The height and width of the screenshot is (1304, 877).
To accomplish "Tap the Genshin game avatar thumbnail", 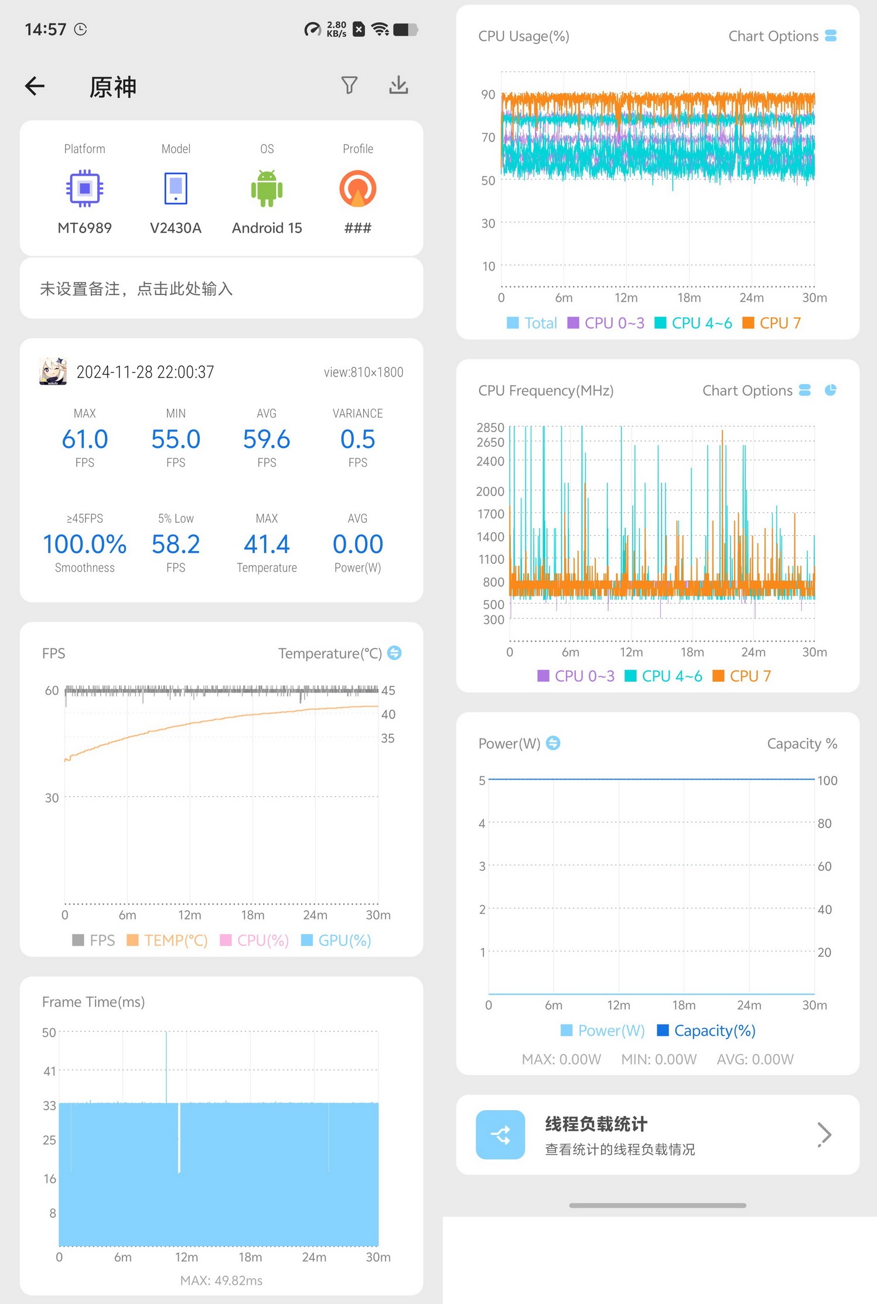I will coord(53,372).
